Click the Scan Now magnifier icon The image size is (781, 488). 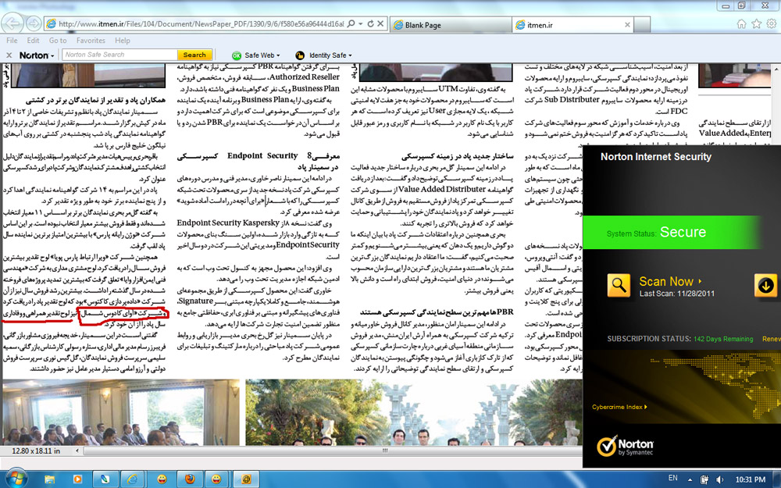pos(619,285)
